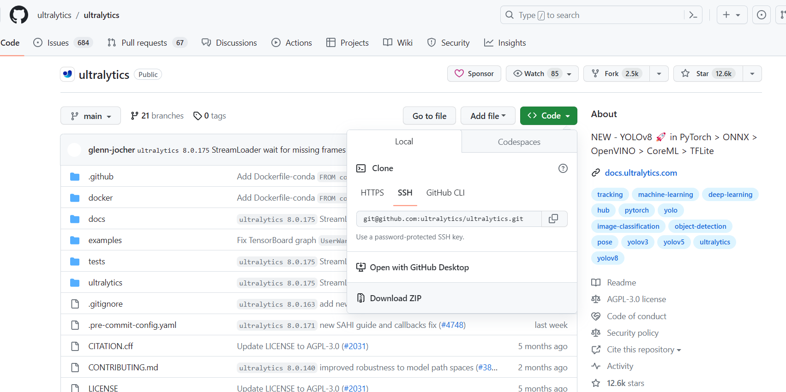Click the issues circle icon in header
Image resolution: width=786 pixels, height=392 pixels.
pos(762,15)
